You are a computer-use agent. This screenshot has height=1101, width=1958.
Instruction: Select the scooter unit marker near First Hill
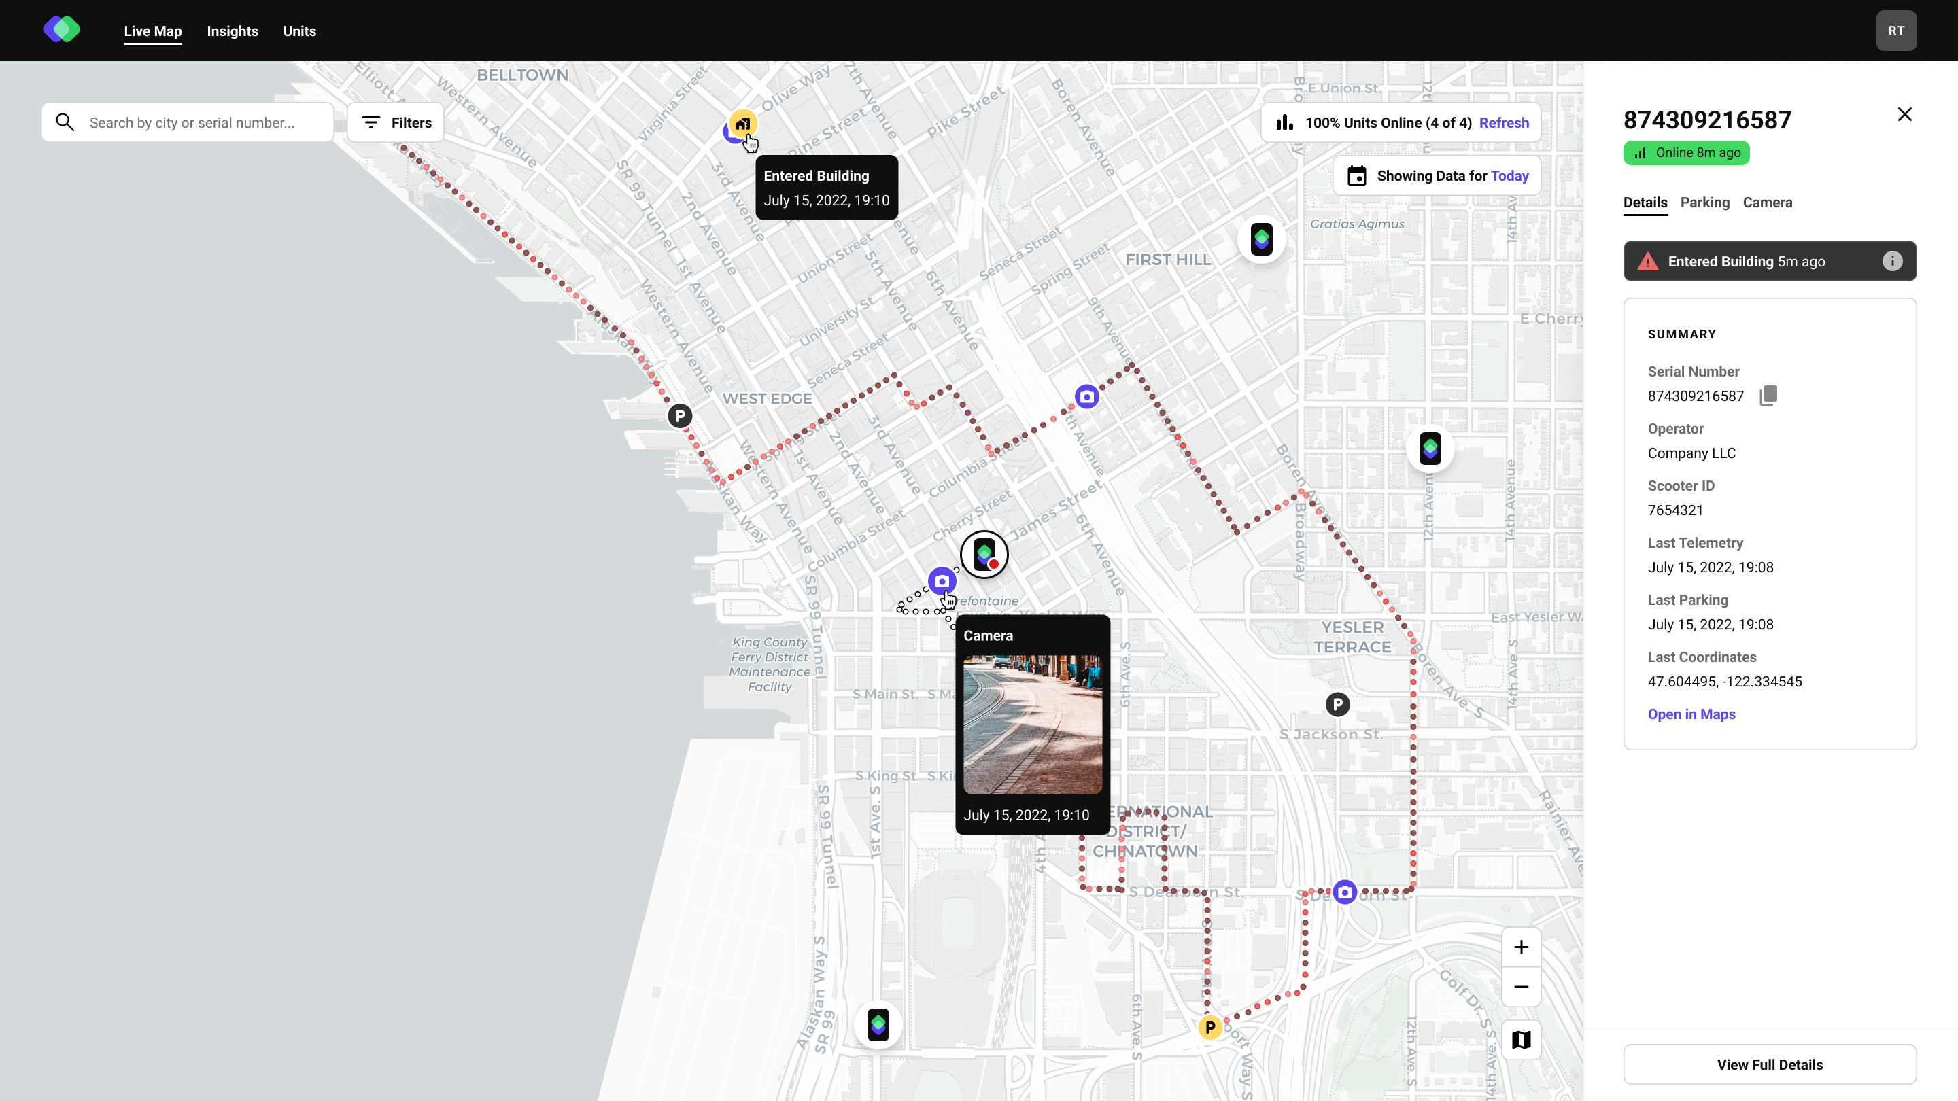[x=1262, y=239]
